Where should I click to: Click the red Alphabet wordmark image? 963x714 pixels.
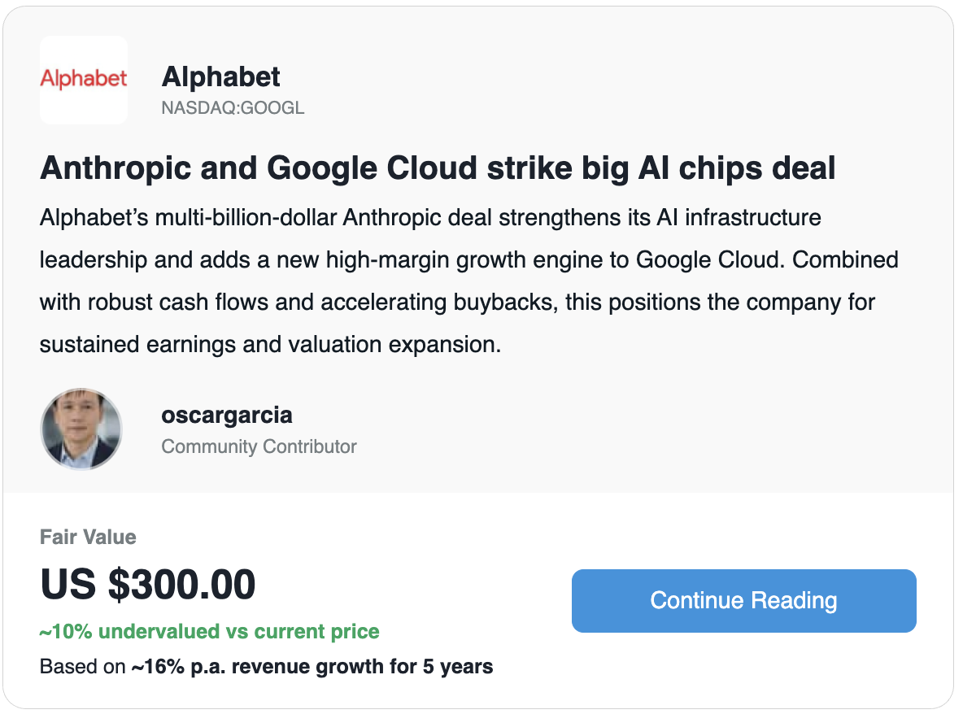tap(84, 79)
